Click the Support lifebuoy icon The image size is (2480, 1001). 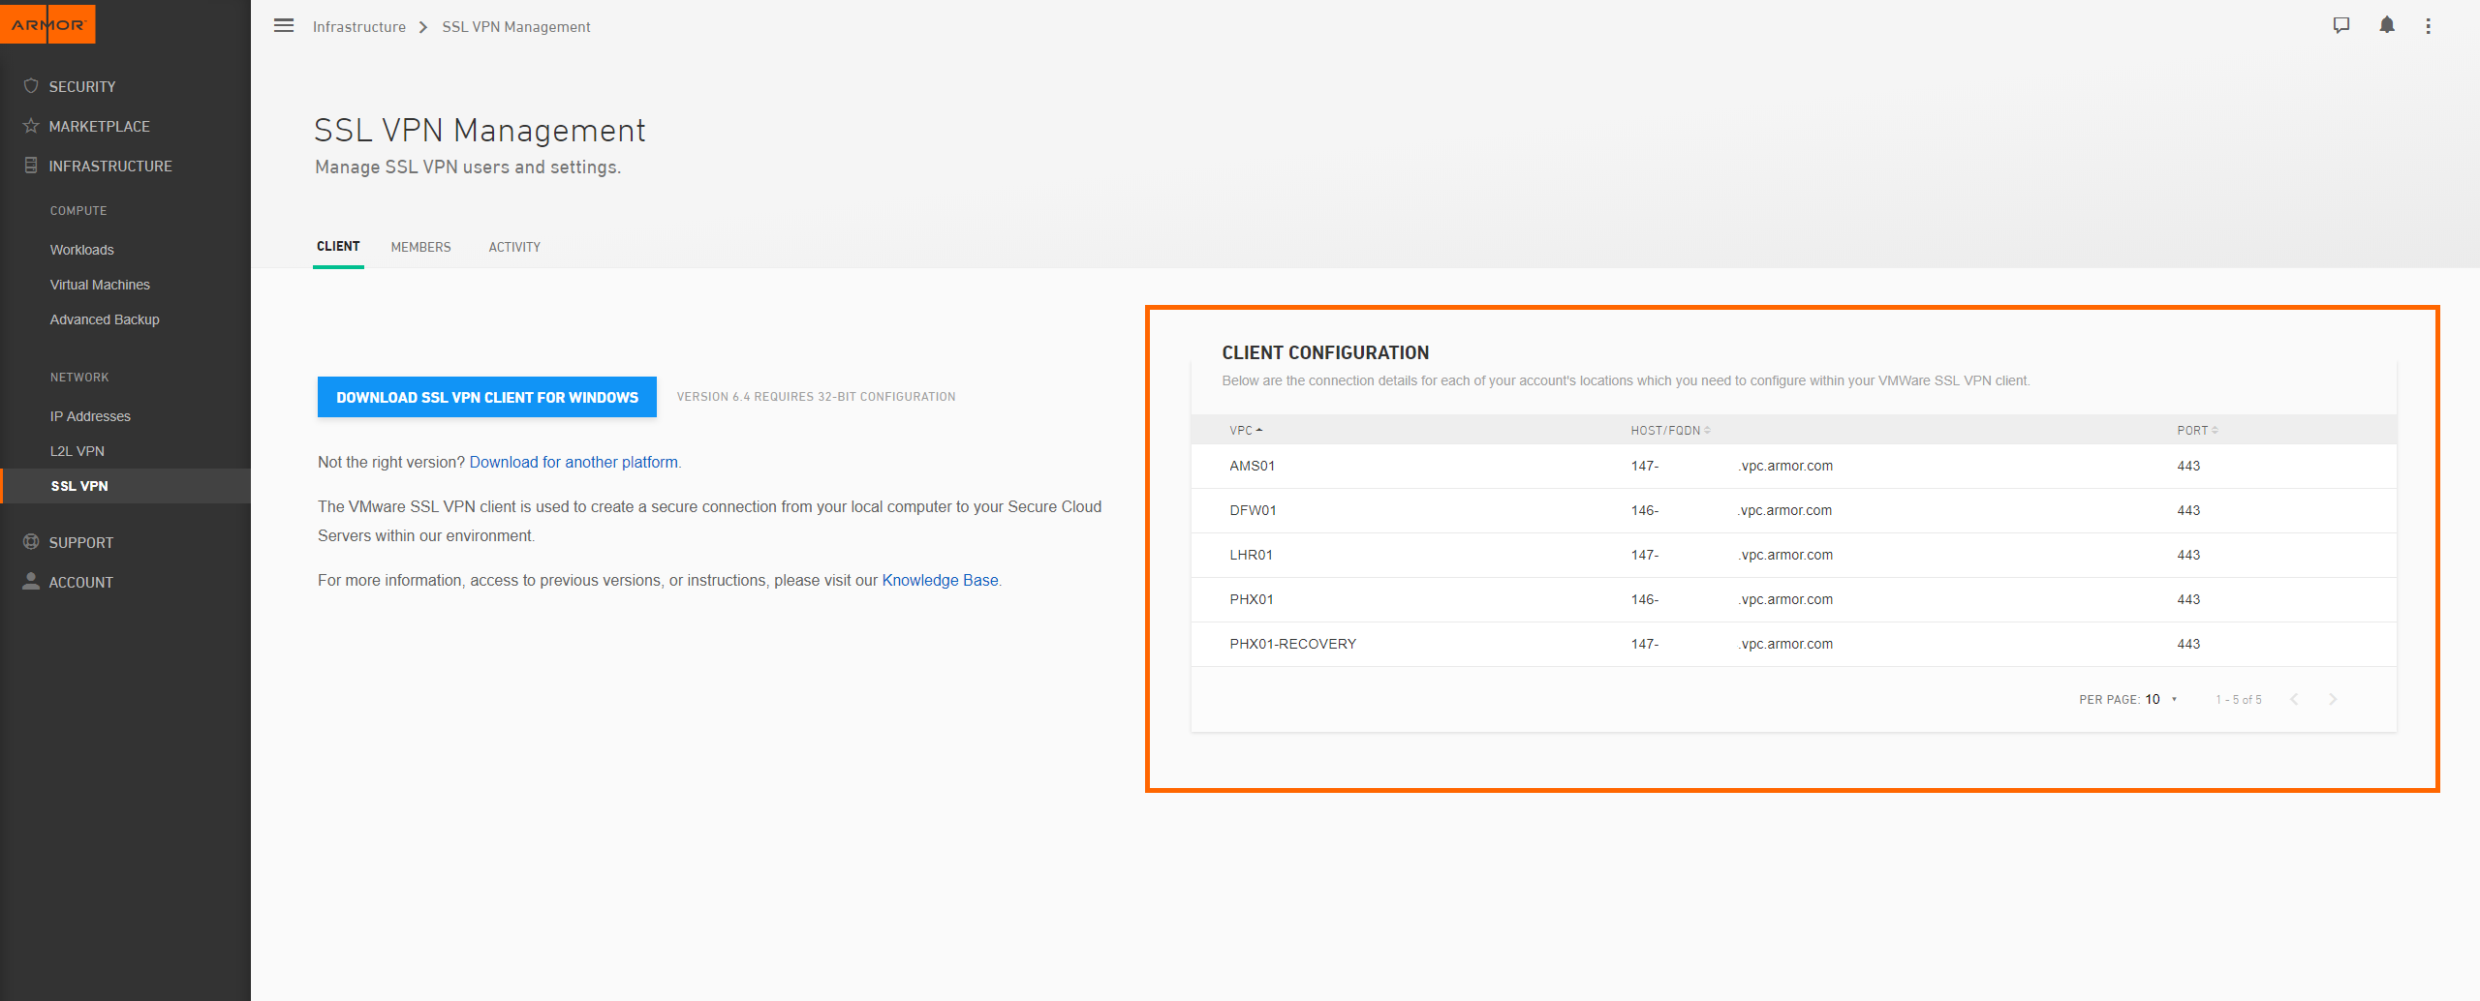31,542
